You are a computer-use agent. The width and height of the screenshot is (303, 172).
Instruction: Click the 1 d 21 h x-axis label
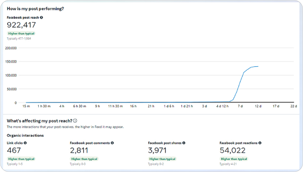pos(187,106)
